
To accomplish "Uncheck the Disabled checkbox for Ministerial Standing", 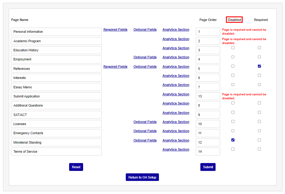I will click(233, 140).
